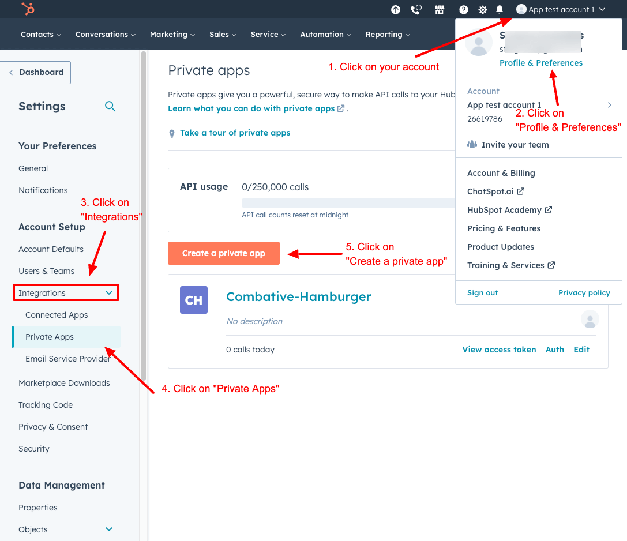This screenshot has width=627, height=541.
Task: Click the HubSpot sprocket logo
Action: pos(28,9)
